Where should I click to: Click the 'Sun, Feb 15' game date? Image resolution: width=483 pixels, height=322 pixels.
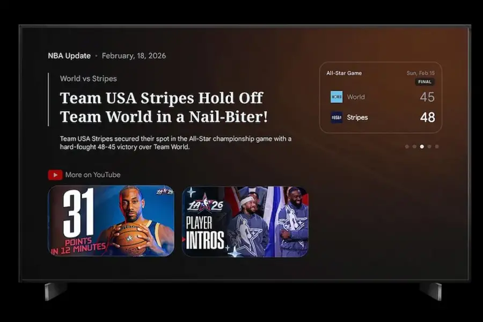tap(421, 73)
